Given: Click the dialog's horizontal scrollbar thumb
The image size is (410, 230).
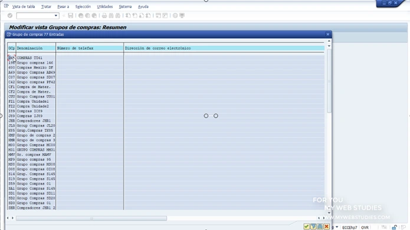Looking at the screenshot, I should [x=91, y=218].
